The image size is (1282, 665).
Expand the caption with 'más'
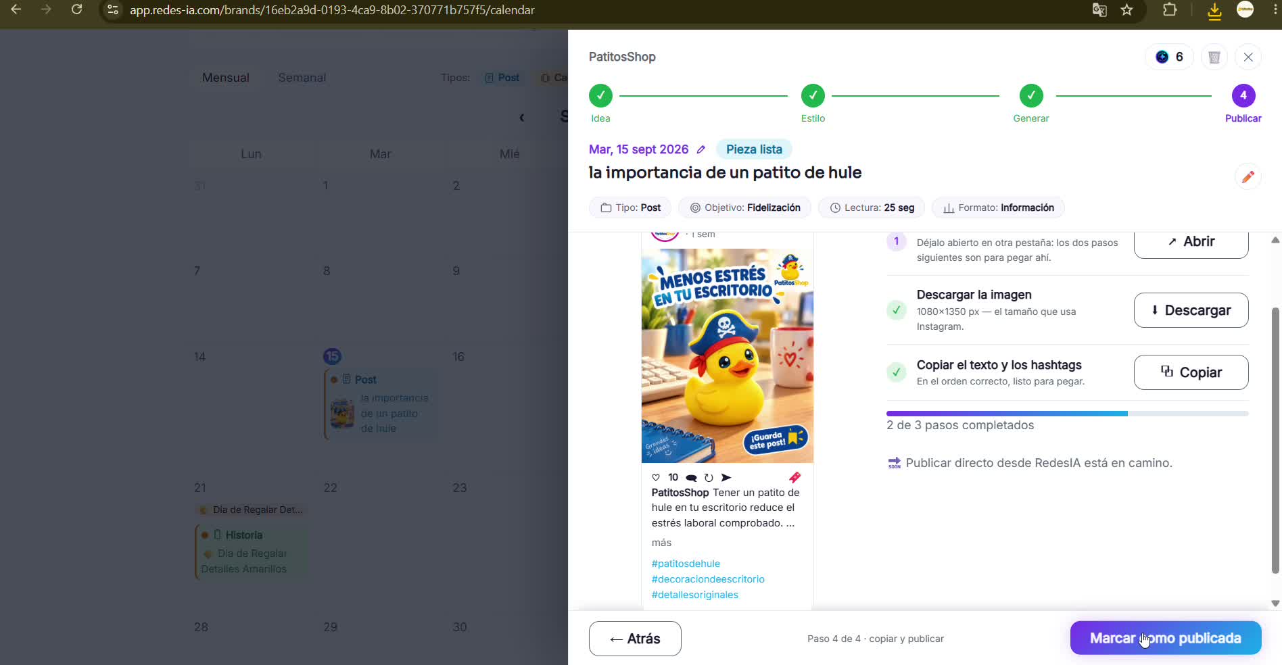coord(661,543)
